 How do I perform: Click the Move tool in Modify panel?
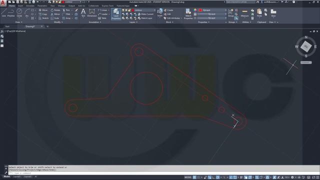point(43,10)
